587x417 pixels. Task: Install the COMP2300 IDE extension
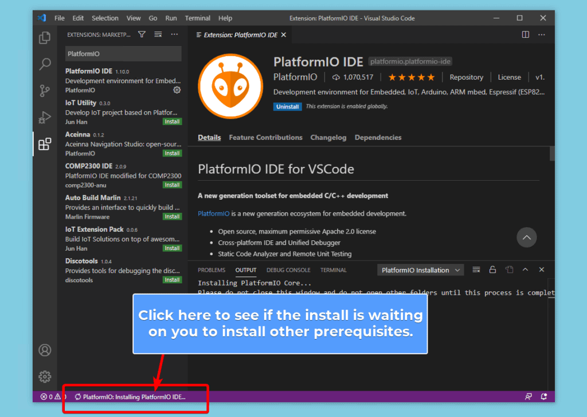[x=172, y=185]
